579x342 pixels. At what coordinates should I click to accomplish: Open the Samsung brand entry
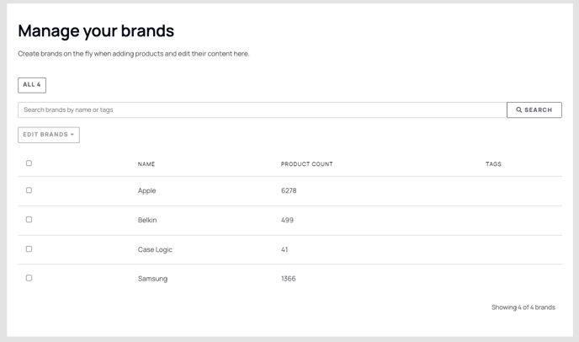coord(152,279)
